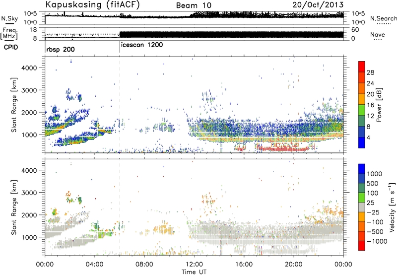This screenshot has width=397, height=275.
Task: Click the '-25' tick on the Velocity color bar
Action: point(374,212)
